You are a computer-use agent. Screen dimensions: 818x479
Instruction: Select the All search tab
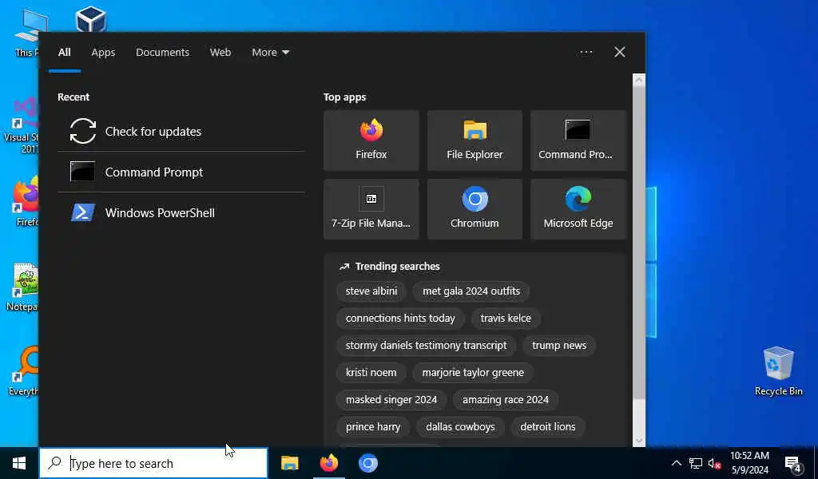64,53
